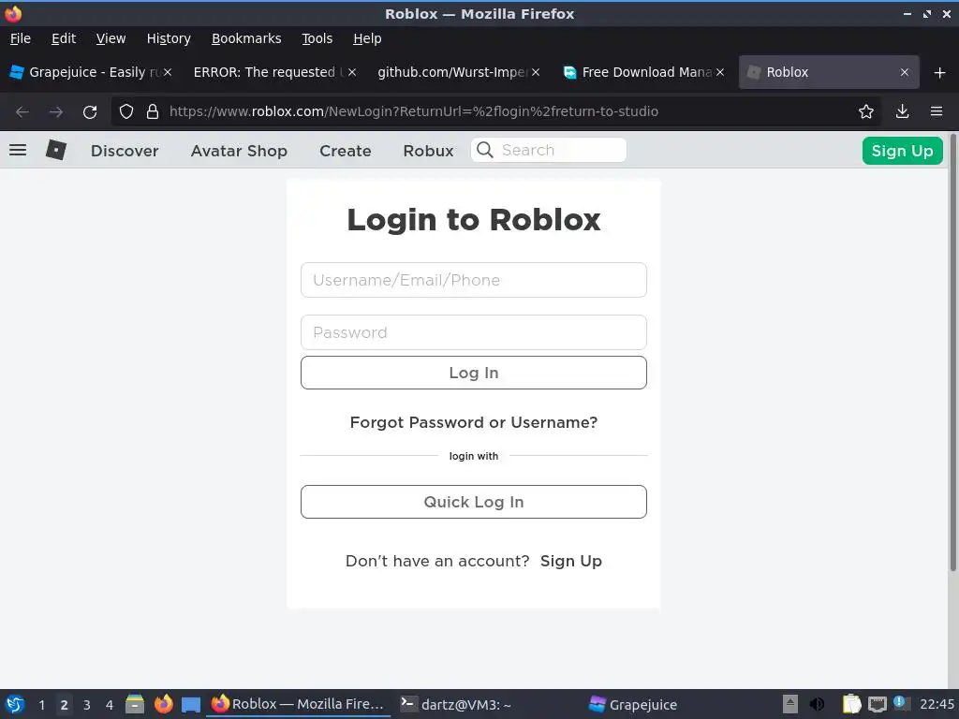The width and height of the screenshot is (959, 719).
Task: Click the magnifier icon in Roblox search
Action: coord(484,150)
